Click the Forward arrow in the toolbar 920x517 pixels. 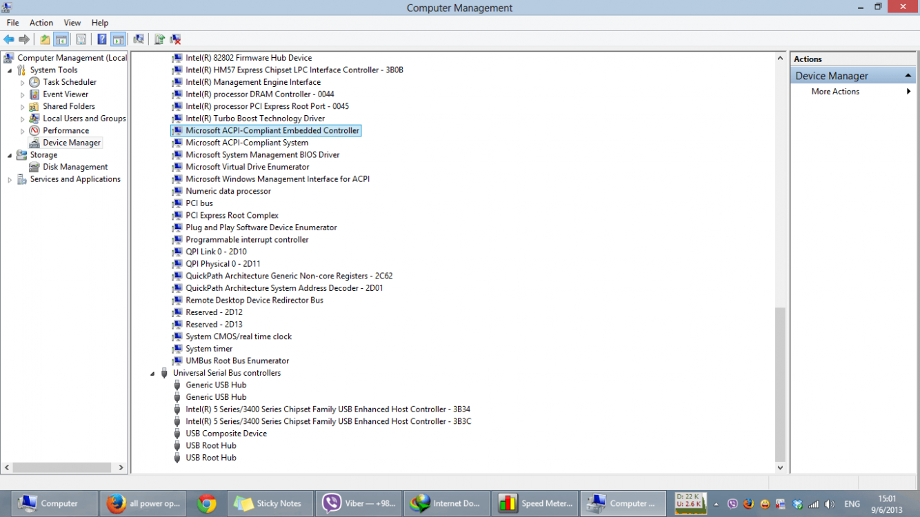pos(24,39)
